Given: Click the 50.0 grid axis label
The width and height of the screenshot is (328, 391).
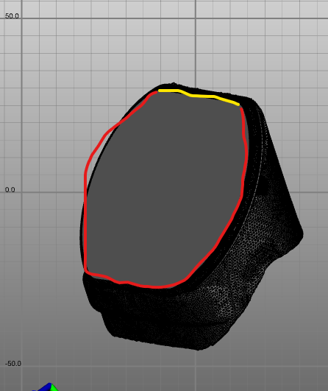Looking at the screenshot, I should point(12,16).
